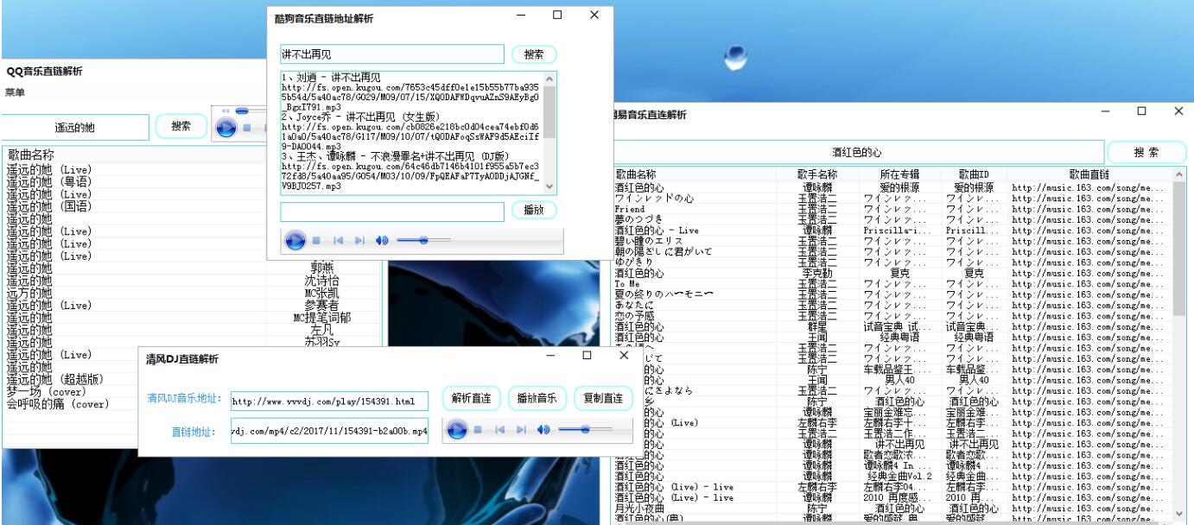1194x525 pixels.
Task: Click the 酷狗 results scrollbar thumb
Action: tap(549, 111)
